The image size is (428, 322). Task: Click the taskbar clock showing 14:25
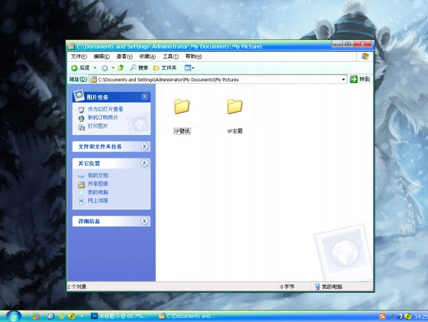pyautogui.click(x=421, y=316)
